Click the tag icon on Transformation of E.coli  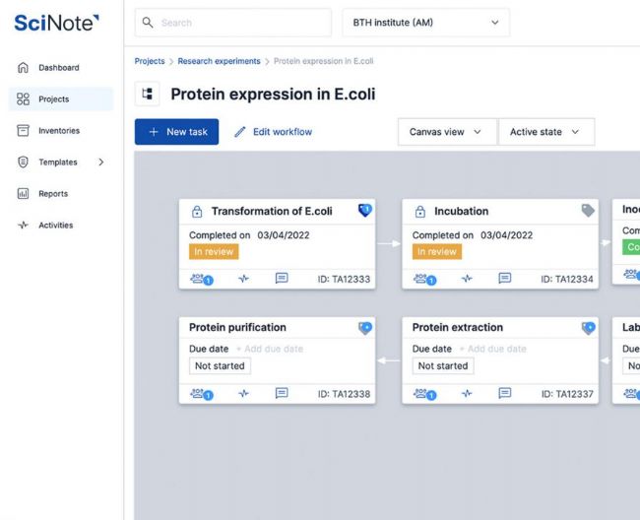(364, 211)
